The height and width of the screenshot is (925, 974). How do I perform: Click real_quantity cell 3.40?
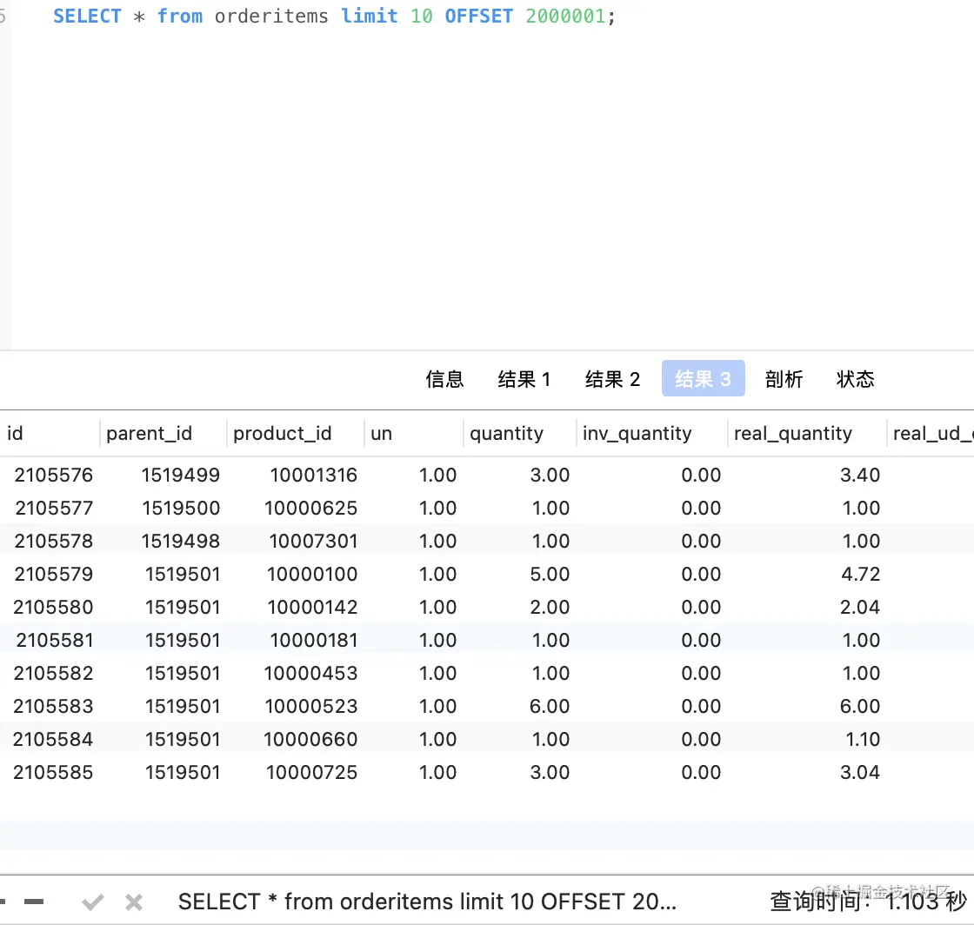point(860,475)
